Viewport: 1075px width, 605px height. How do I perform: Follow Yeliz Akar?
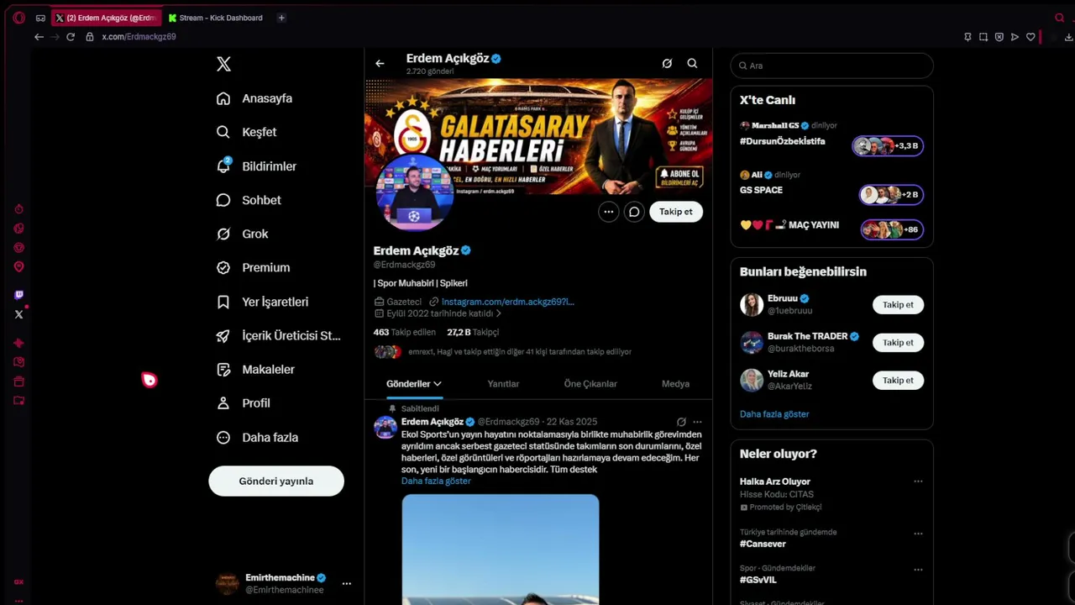coord(898,381)
